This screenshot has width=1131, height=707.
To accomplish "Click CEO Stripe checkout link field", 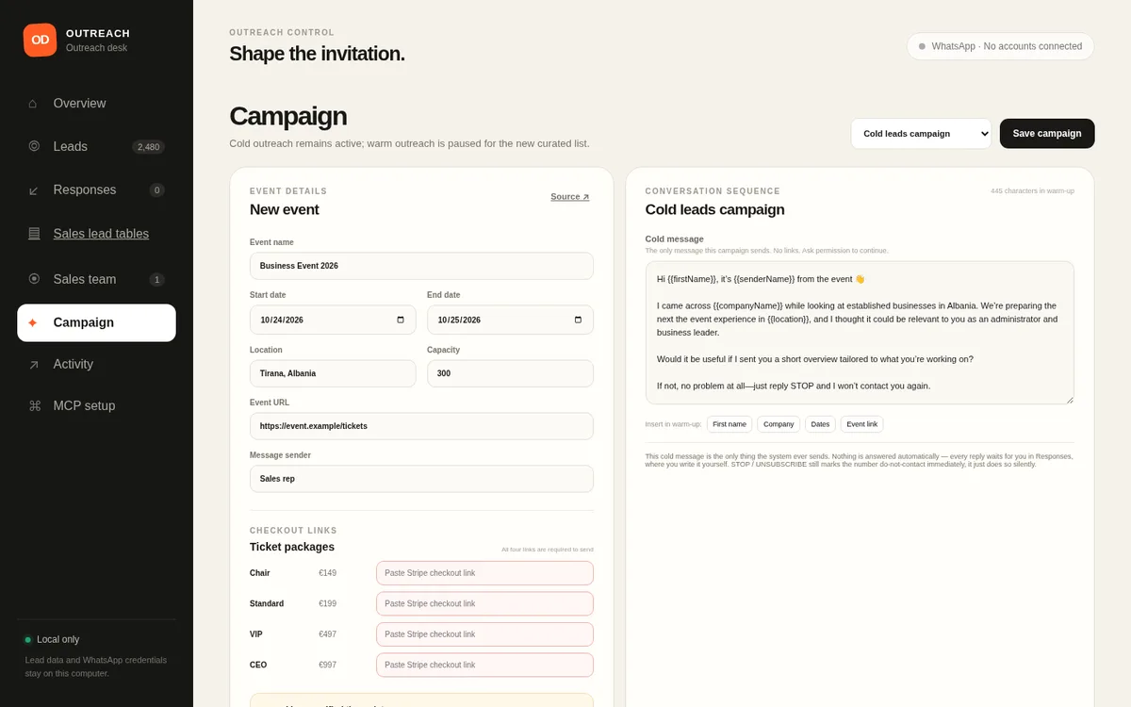I will (484, 665).
